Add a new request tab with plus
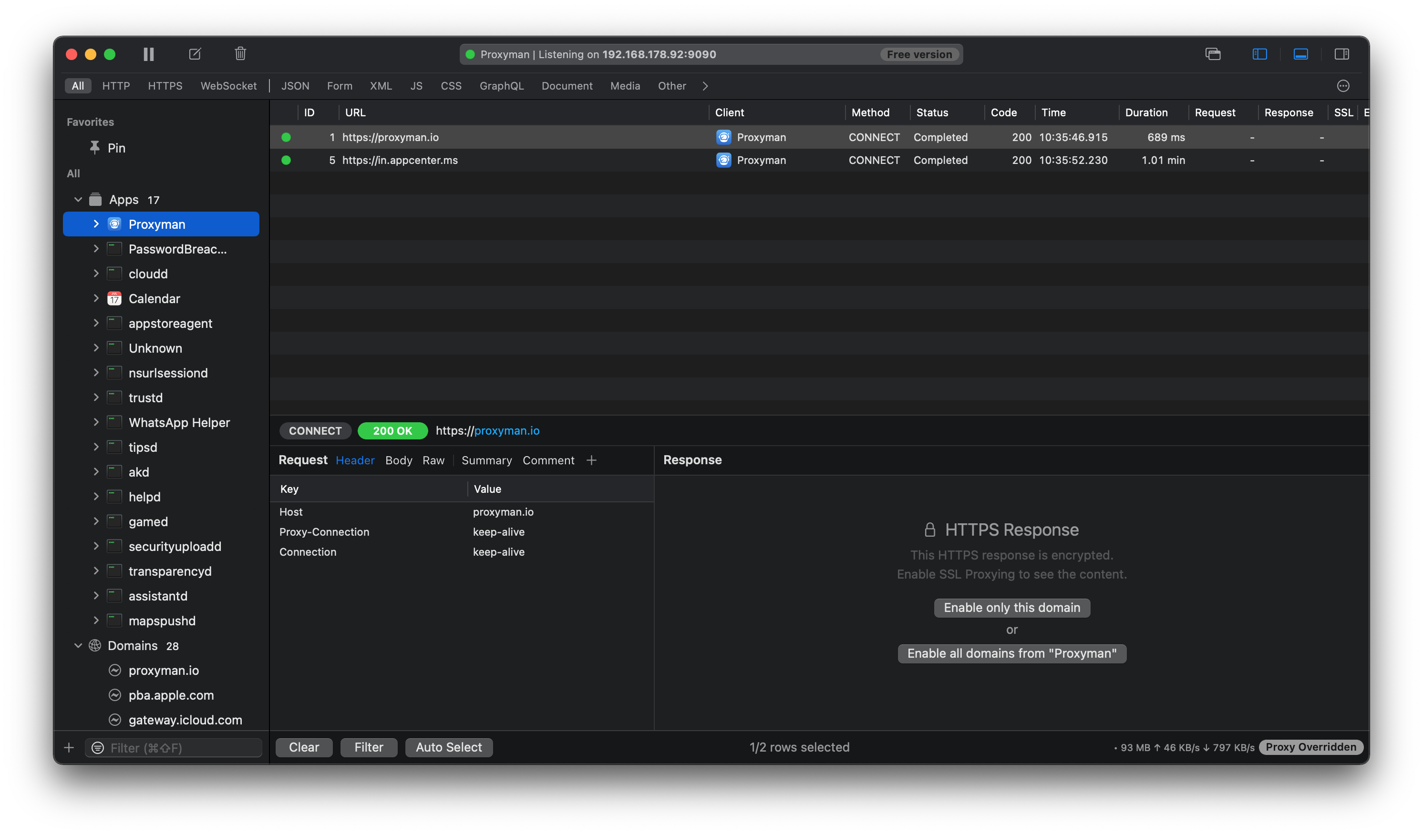The width and height of the screenshot is (1423, 835). pos(591,460)
